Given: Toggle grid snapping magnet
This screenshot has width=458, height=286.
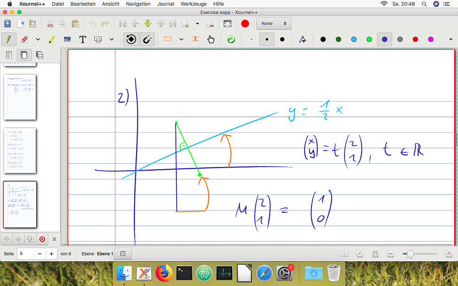Looking at the screenshot, I should (x=147, y=39).
